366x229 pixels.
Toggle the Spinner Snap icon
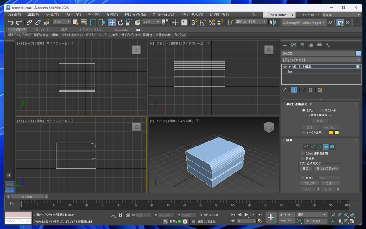(x=220, y=22)
